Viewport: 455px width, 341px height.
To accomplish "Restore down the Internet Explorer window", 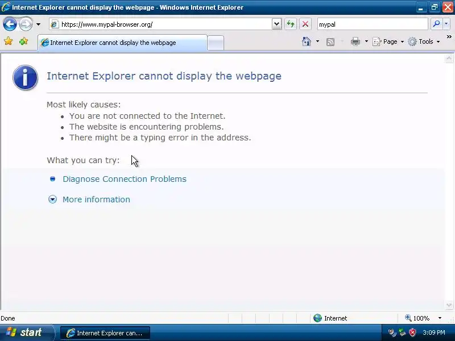I will tap(434, 7).
